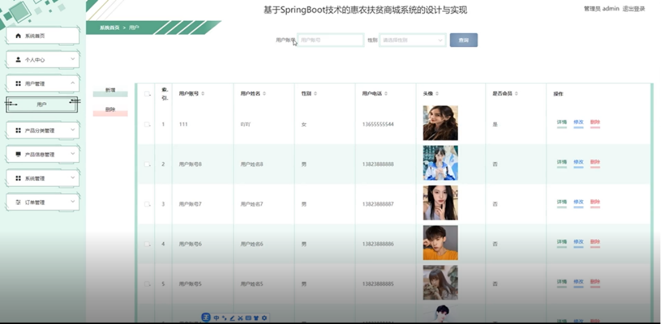Click 退出登录 to log out
661x324 pixels.
(x=634, y=9)
